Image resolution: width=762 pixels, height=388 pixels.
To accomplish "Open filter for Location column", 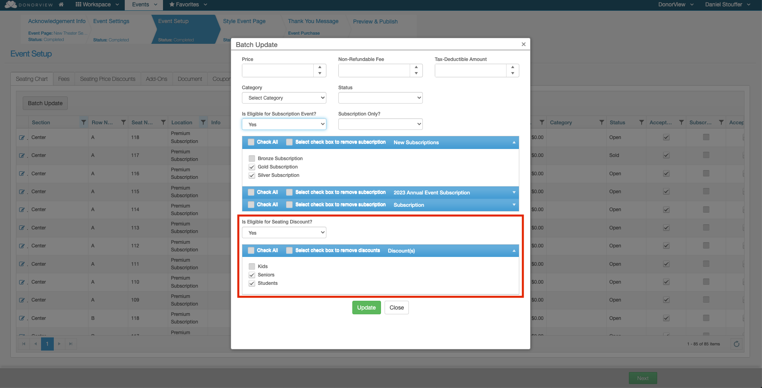I will click(x=203, y=122).
